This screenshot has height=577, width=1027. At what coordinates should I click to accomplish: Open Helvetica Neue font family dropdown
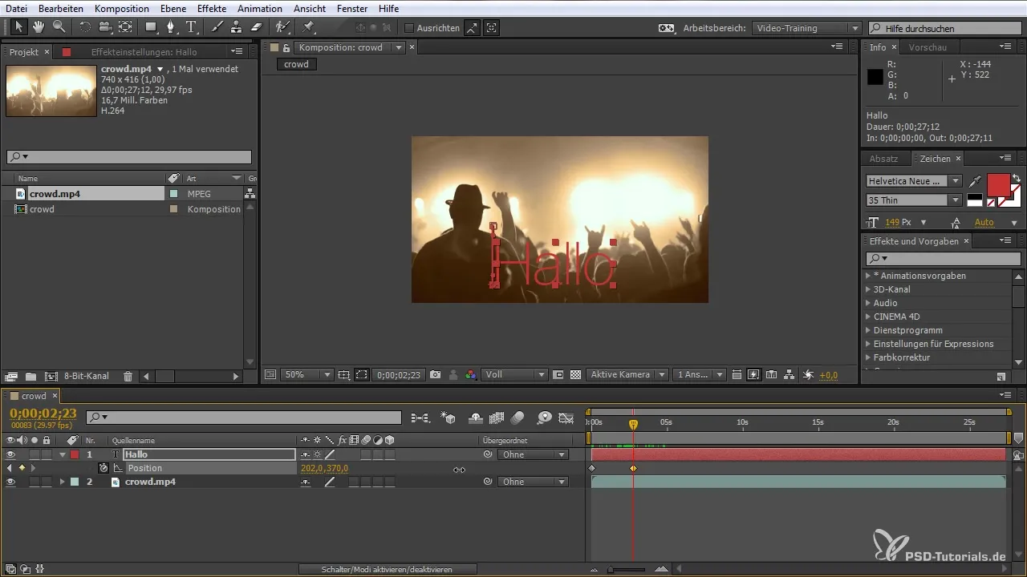pos(914,181)
